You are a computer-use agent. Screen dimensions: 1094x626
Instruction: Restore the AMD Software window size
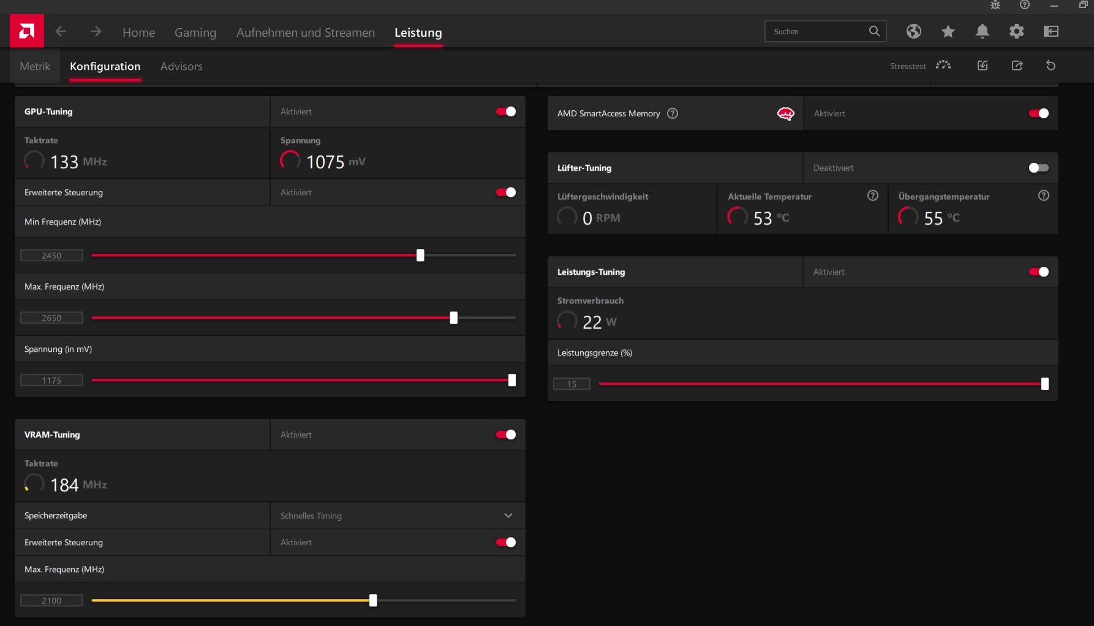point(1083,5)
